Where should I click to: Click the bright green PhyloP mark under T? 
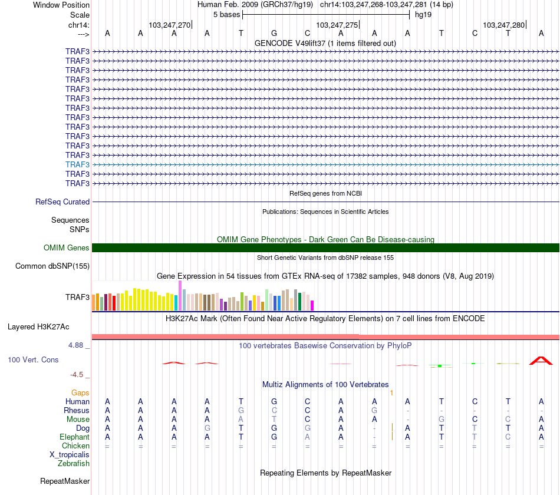click(x=440, y=366)
